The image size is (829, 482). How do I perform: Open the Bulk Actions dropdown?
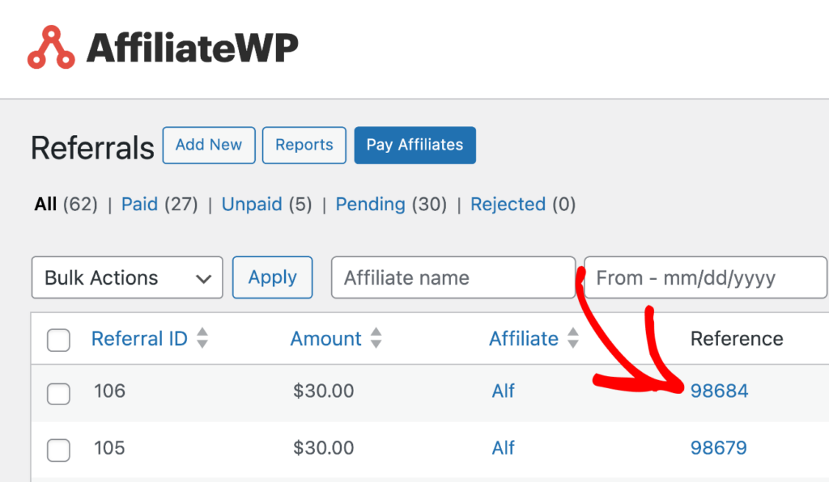pos(126,277)
